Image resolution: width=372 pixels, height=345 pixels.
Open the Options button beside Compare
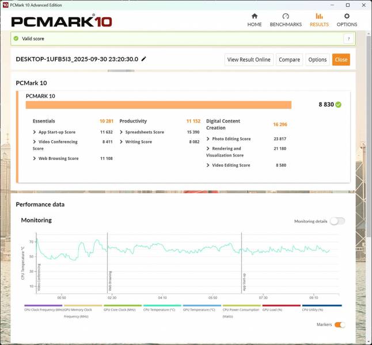[x=317, y=60]
